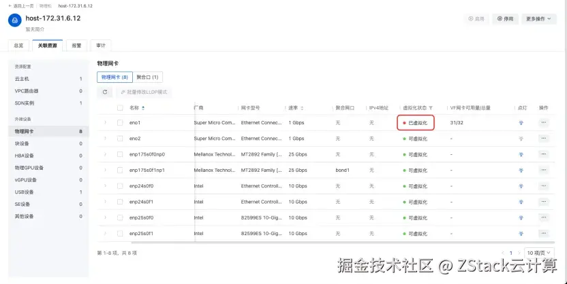Viewport: 567px width, 284px height.
Task: Click the locate-light icon for eno1
Action: coord(521,123)
